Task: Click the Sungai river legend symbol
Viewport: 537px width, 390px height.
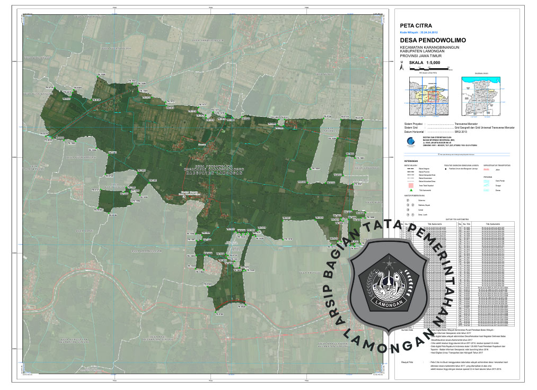Action: pos(487,186)
